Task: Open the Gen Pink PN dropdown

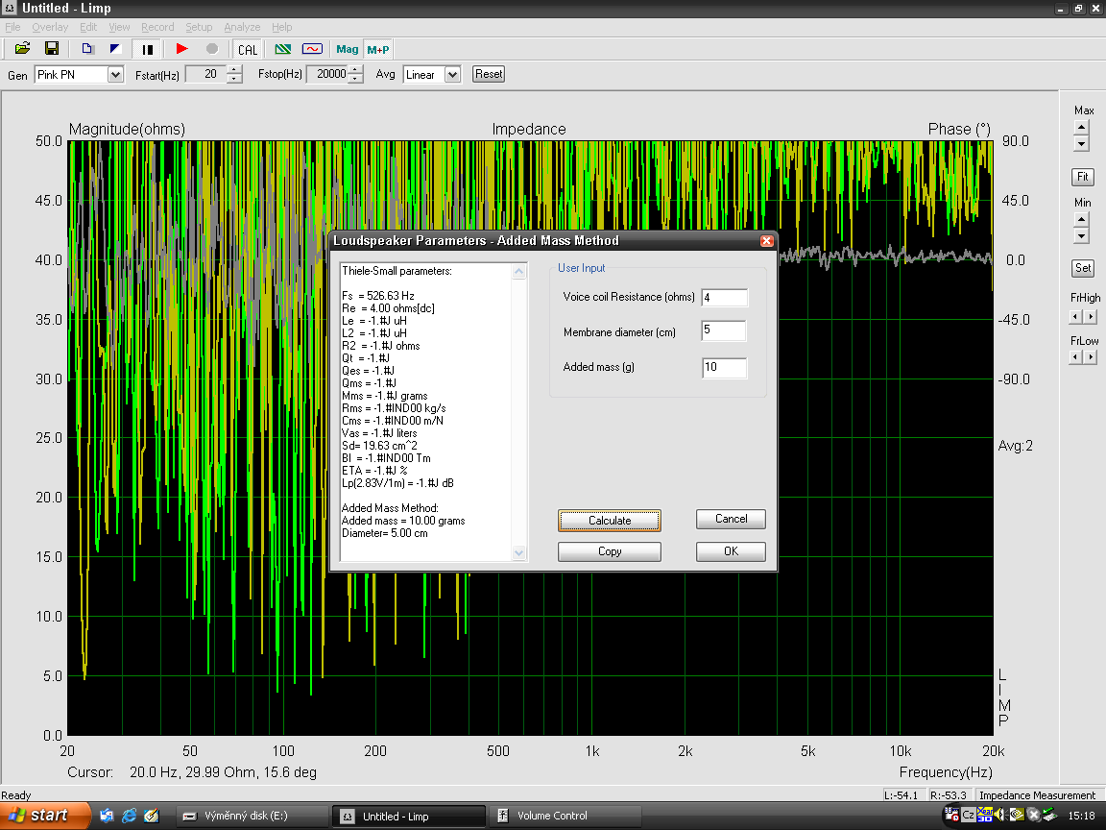Action: [x=115, y=75]
